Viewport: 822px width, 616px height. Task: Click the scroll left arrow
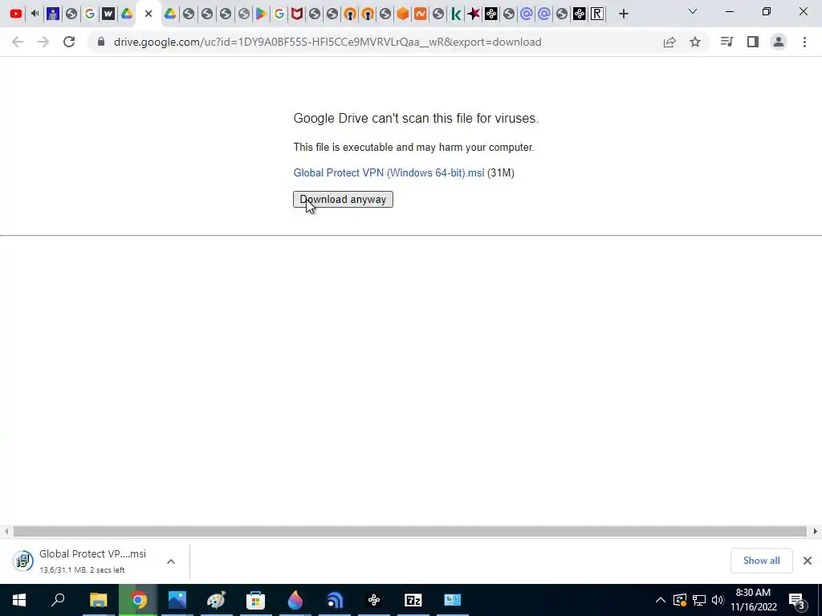tap(6, 531)
